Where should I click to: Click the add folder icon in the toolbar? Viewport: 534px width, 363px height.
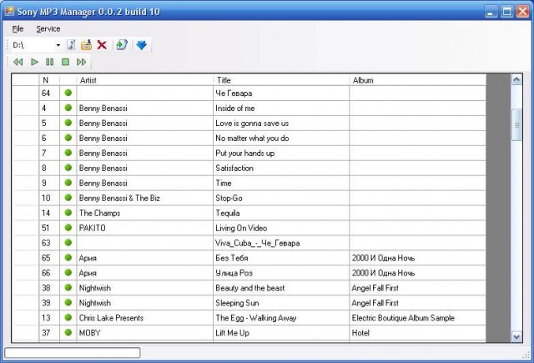click(x=86, y=45)
